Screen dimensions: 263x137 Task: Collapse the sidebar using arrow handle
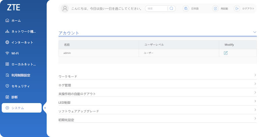pyautogui.click(x=45, y=108)
